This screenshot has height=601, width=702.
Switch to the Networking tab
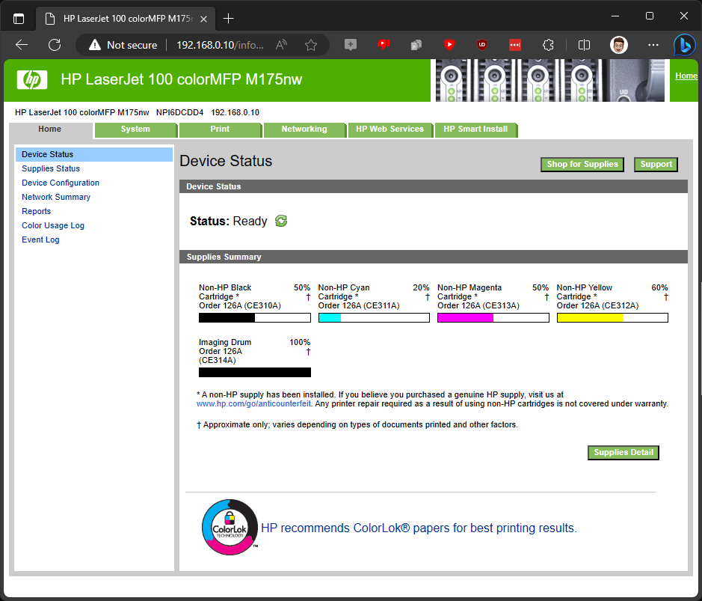304,129
